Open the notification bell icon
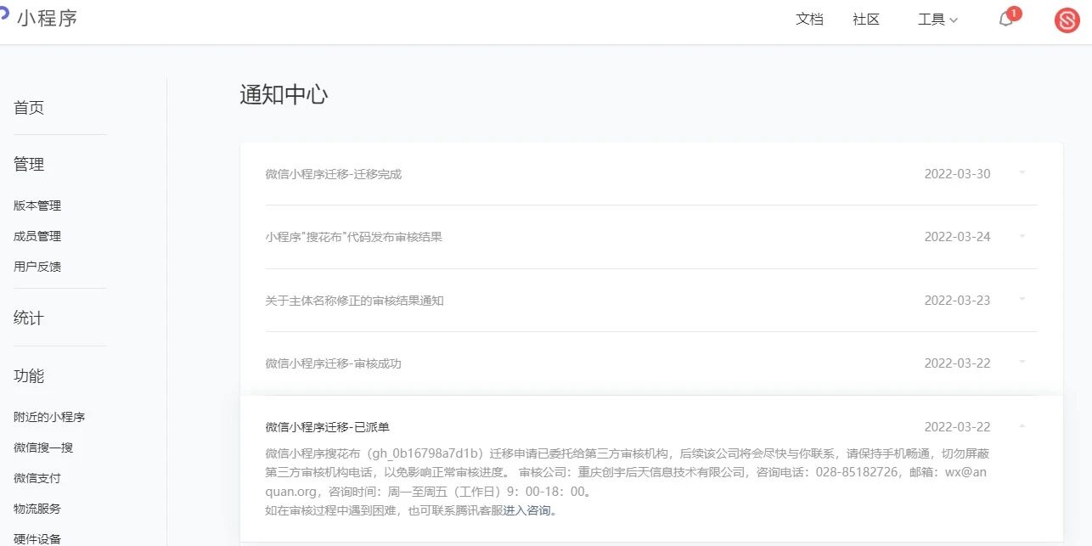The image size is (1092, 546). pyautogui.click(x=1006, y=20)
